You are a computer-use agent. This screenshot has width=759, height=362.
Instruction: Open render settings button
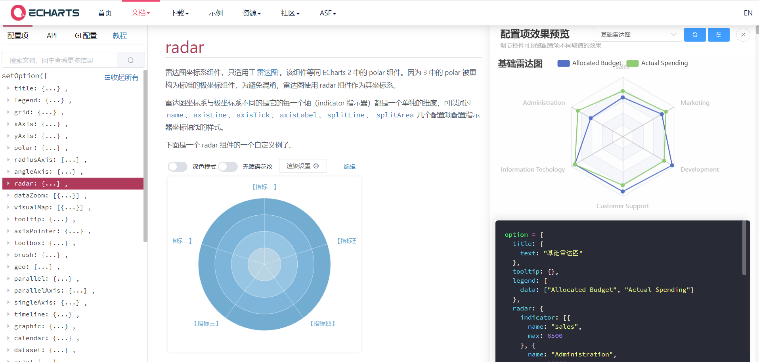pos(303,166)
